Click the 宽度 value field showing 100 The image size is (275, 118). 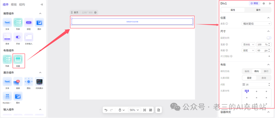[264, 45]
